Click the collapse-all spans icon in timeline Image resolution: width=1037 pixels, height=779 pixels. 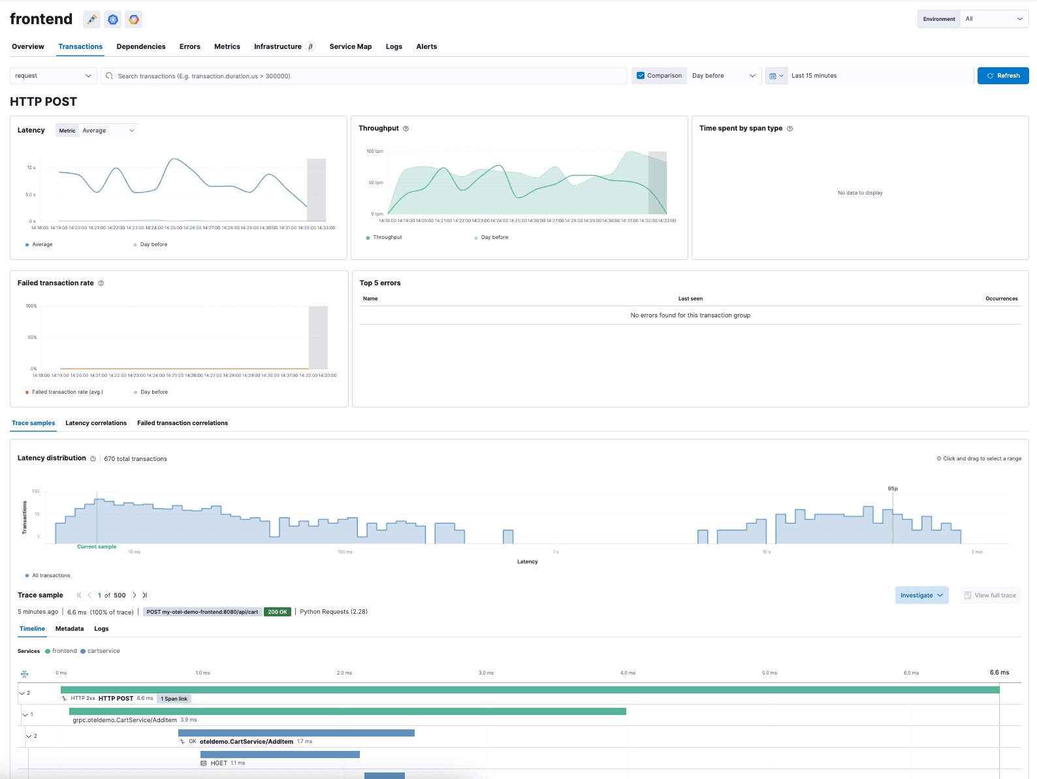24,673
